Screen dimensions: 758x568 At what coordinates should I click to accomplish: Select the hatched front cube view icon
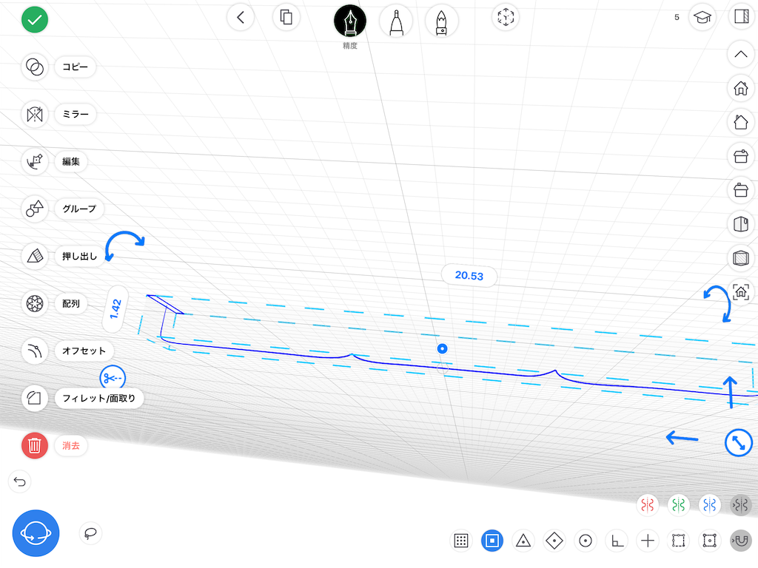[741, 257]
